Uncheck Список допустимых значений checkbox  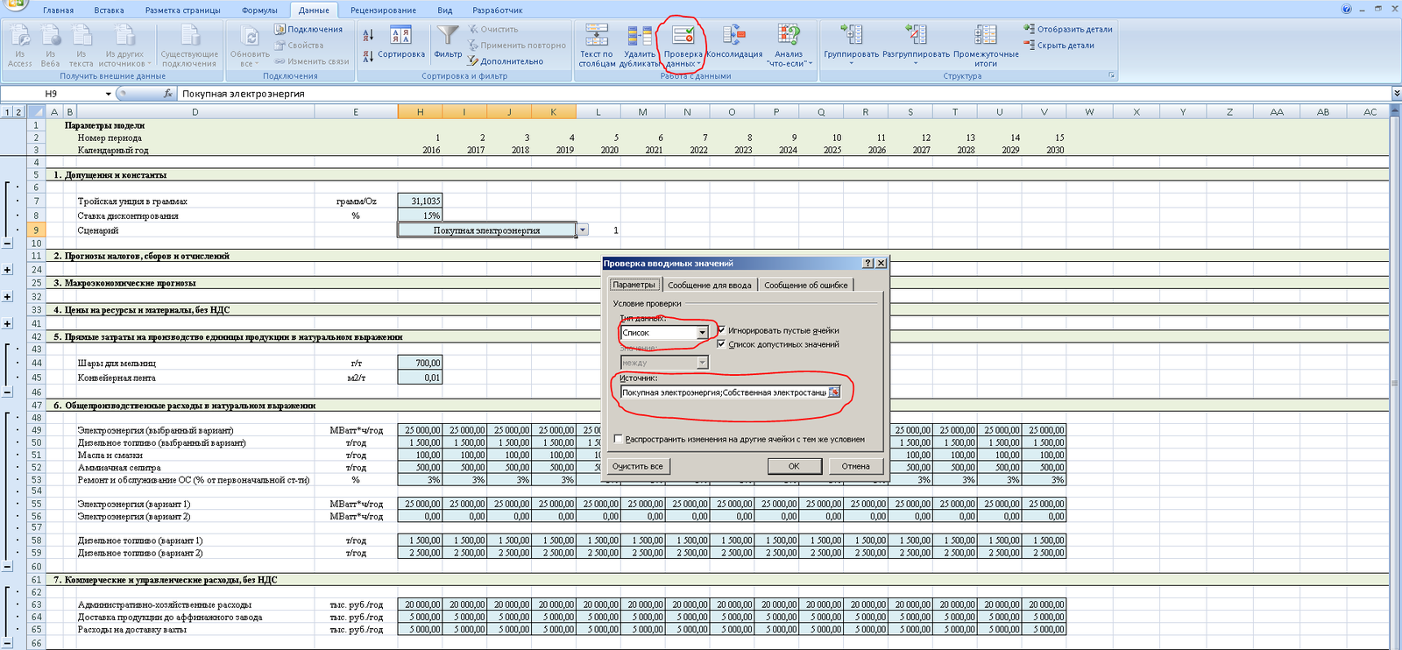click(x=721, y=344)
